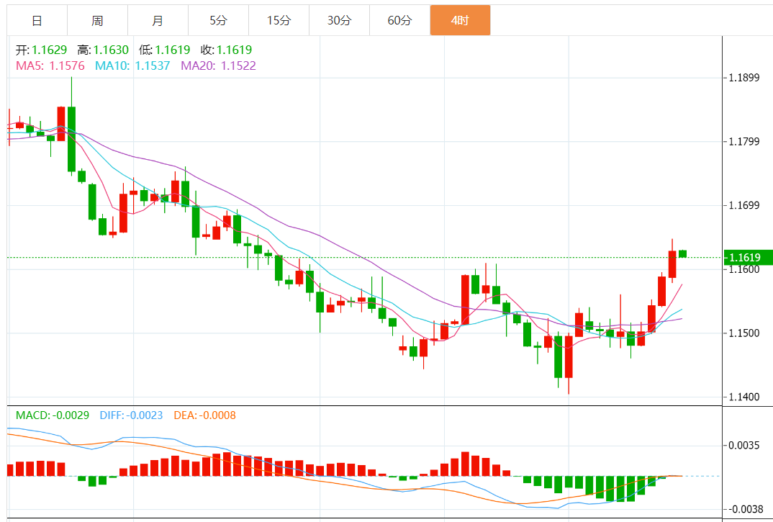Open the 月 (monthly) timeframe tab

[158, 20]
